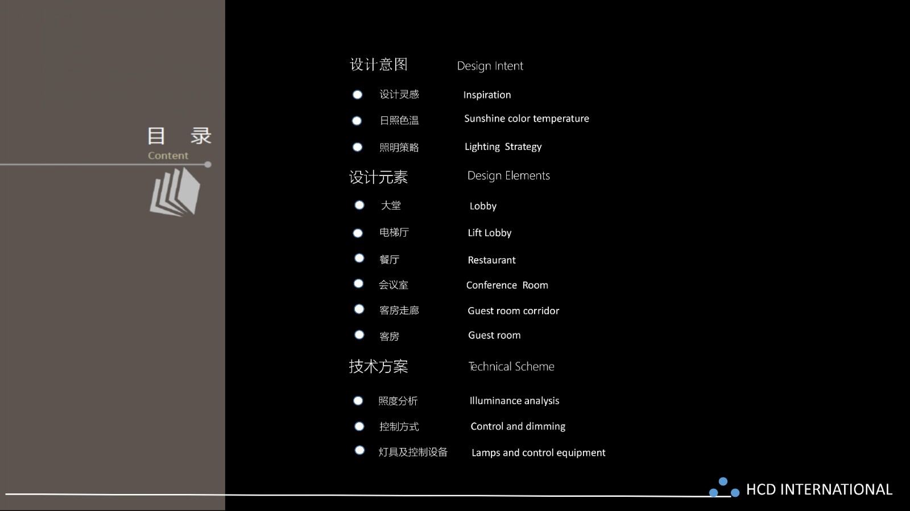Select the Design Intent heading
This screenshot has height=511, width=910.
490,66
